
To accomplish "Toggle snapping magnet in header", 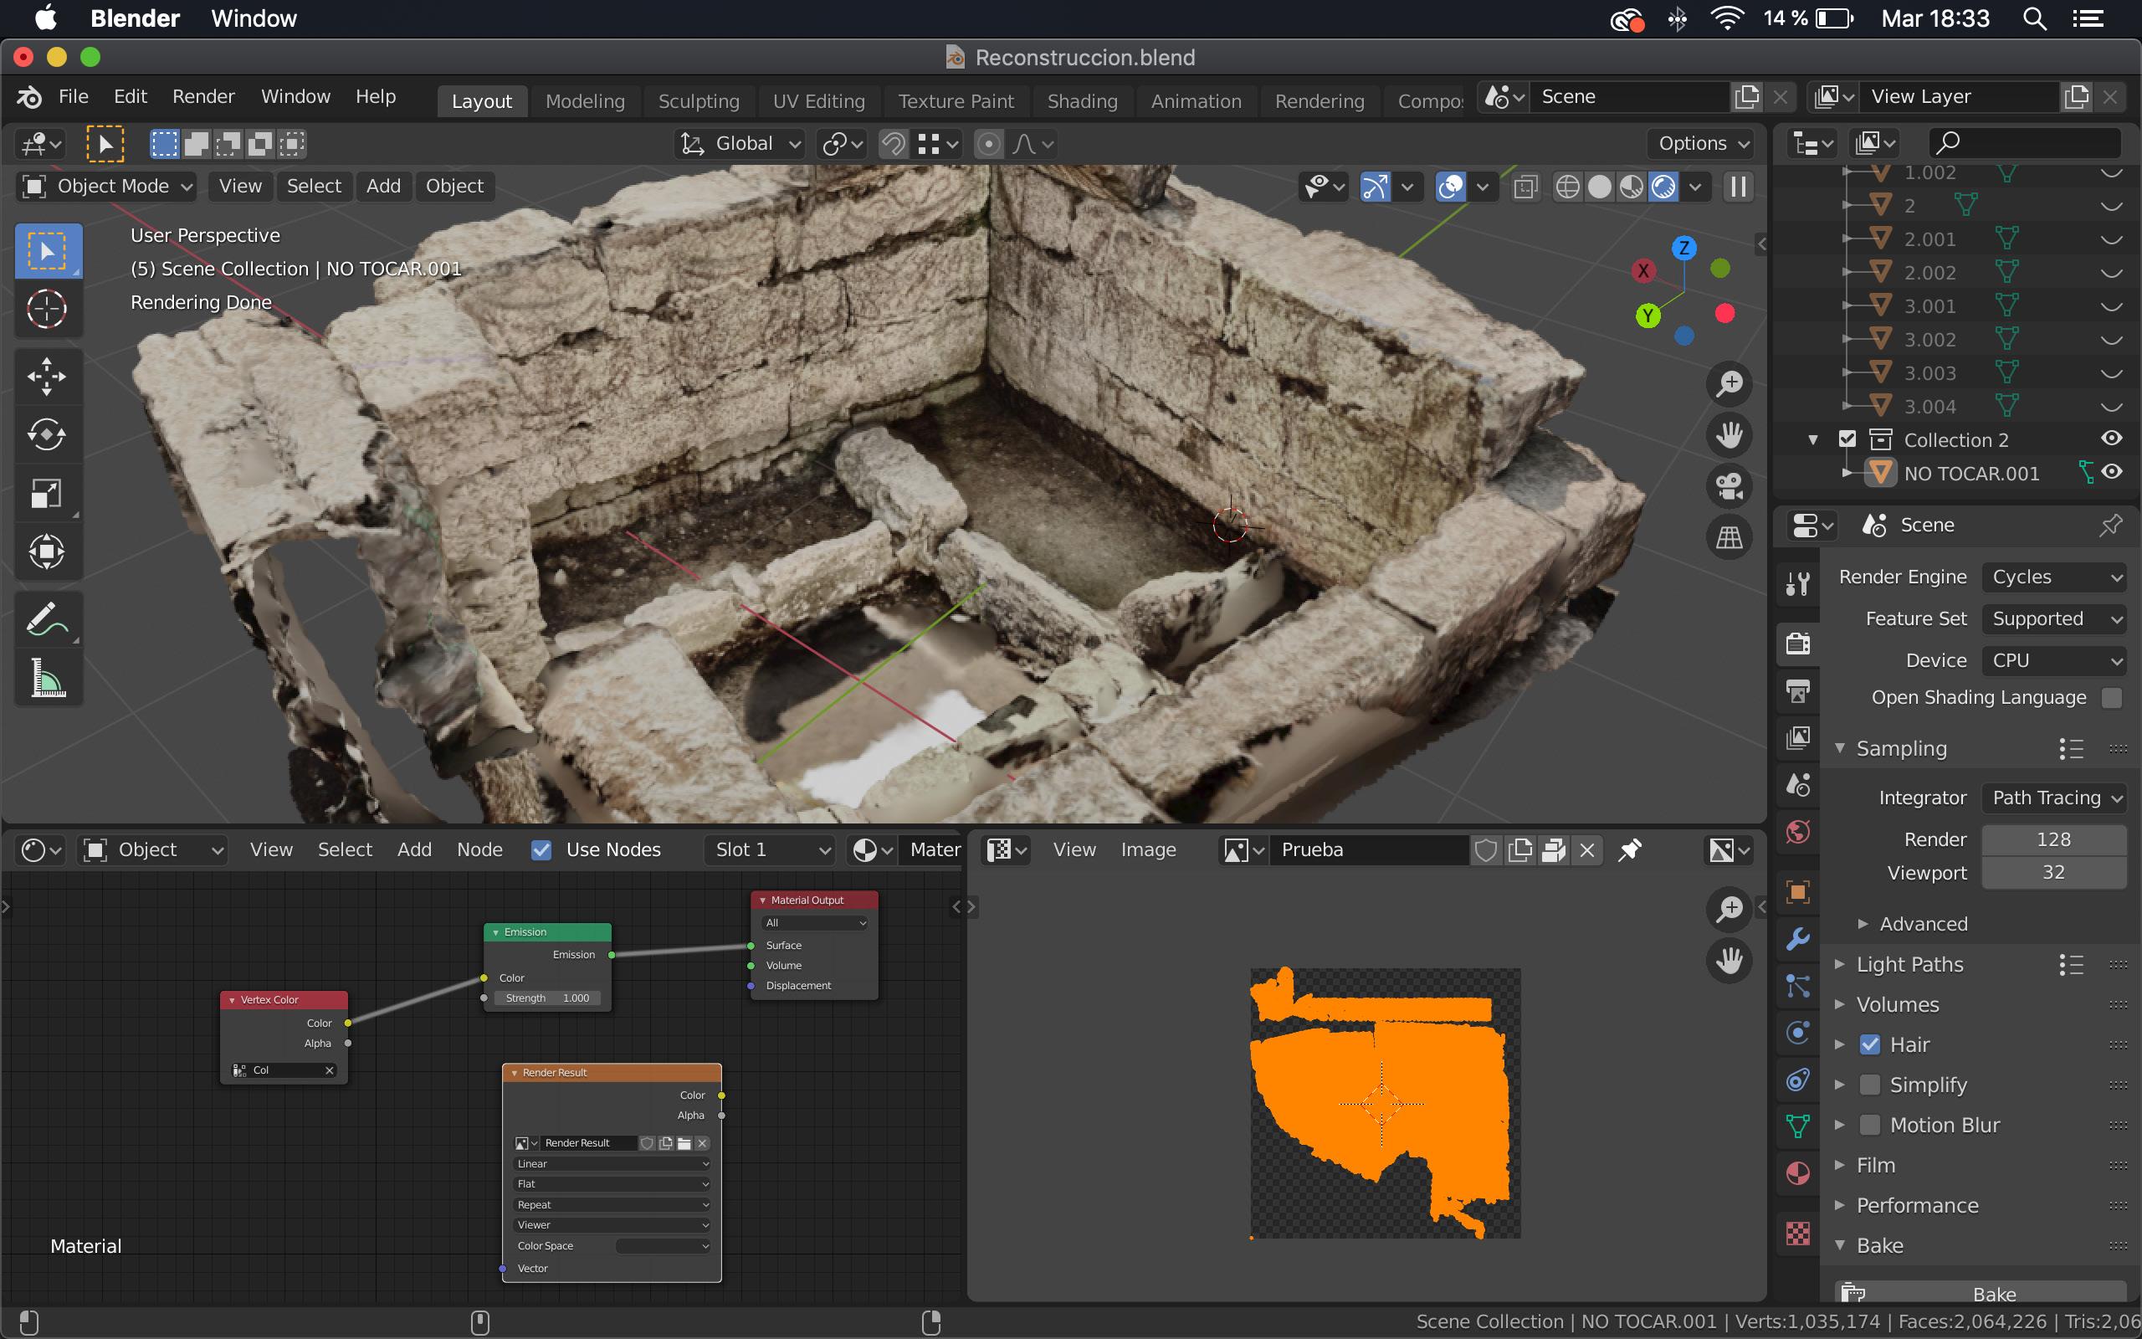I will tap(894, 143).
